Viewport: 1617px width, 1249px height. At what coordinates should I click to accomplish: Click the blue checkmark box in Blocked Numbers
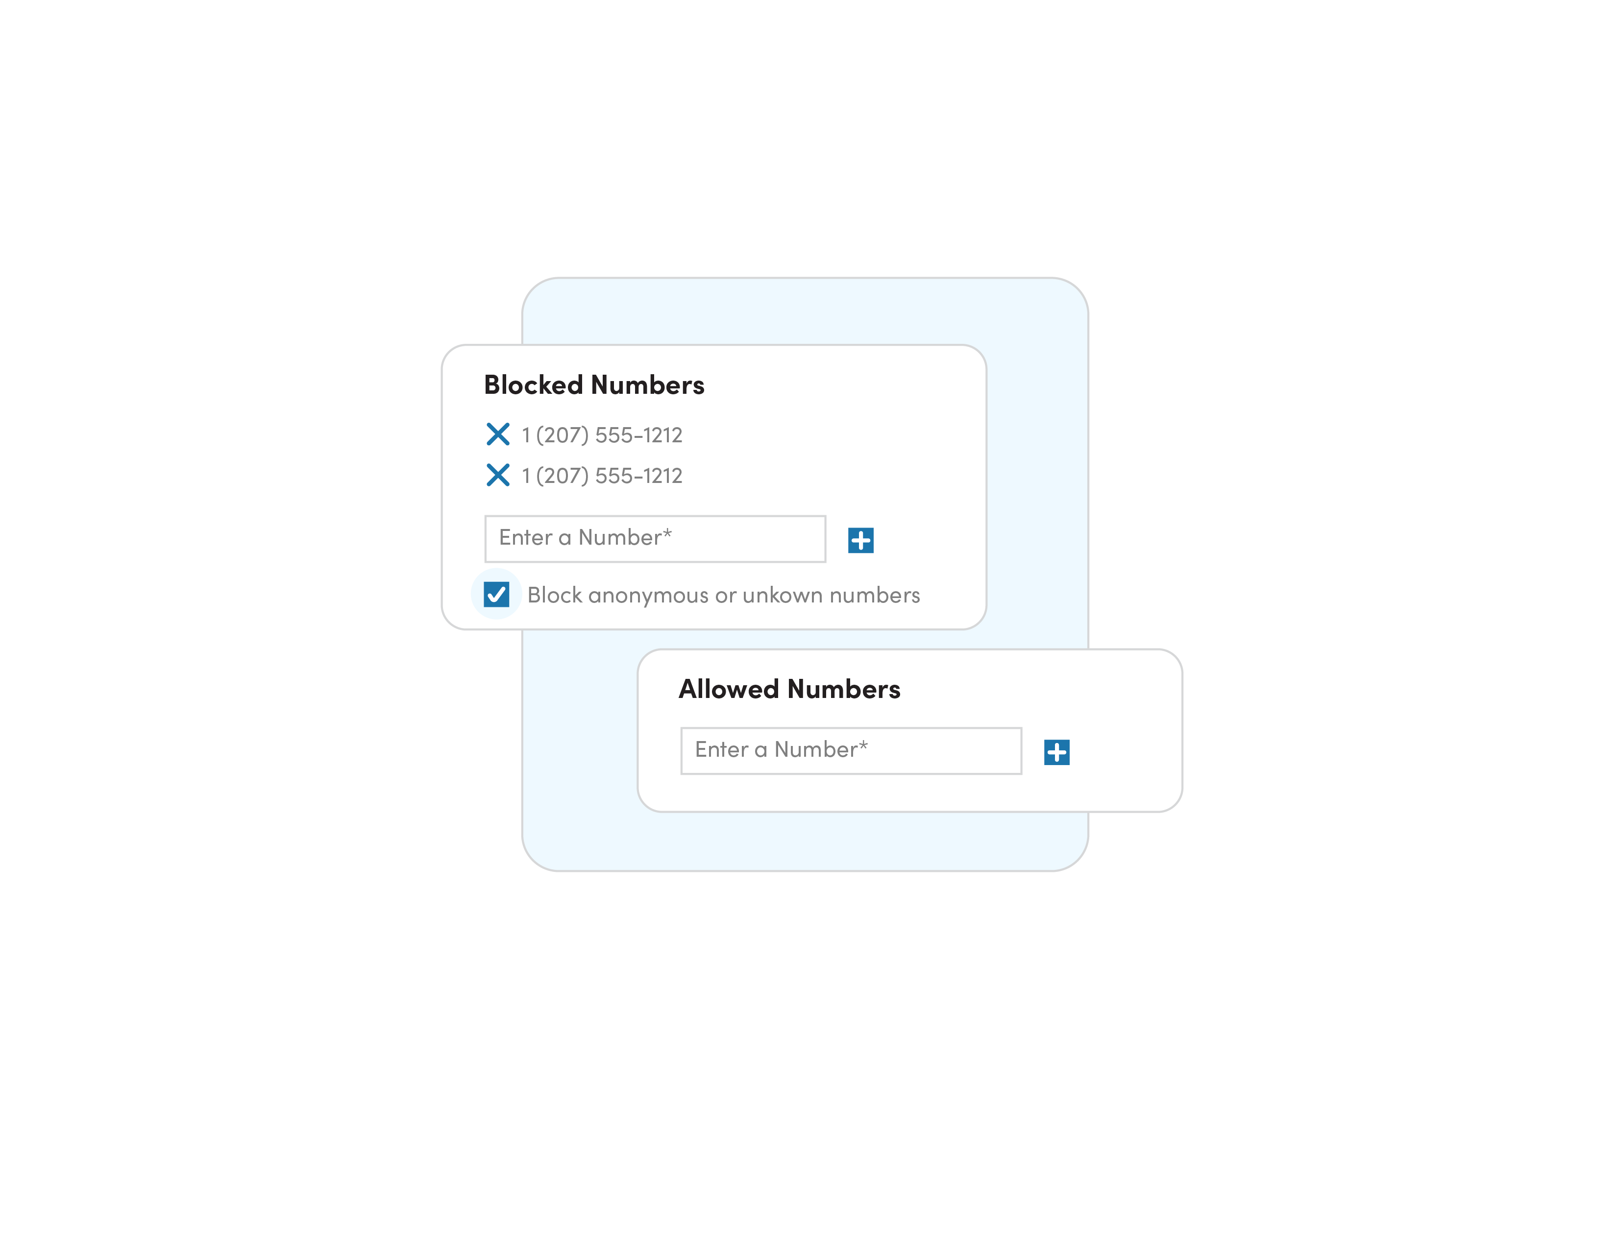[x=496, y=594]
